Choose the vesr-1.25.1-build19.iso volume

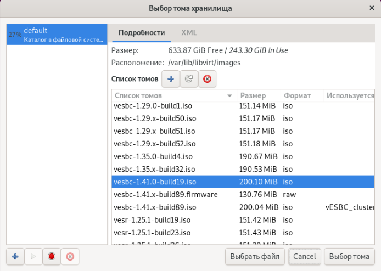pyautogui.click(x=153, y=220)
